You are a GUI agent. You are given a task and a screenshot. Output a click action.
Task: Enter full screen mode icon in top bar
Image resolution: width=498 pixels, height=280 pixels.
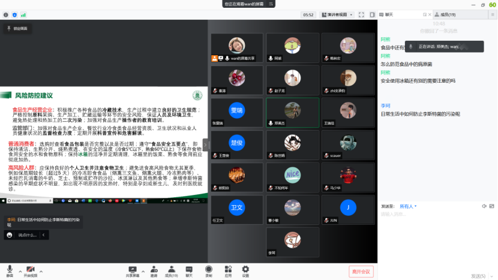[x=361, y=14]
